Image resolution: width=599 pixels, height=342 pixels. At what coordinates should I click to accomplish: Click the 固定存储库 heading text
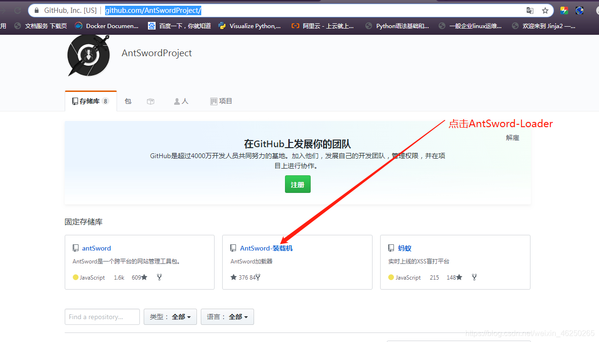point(84,222)
